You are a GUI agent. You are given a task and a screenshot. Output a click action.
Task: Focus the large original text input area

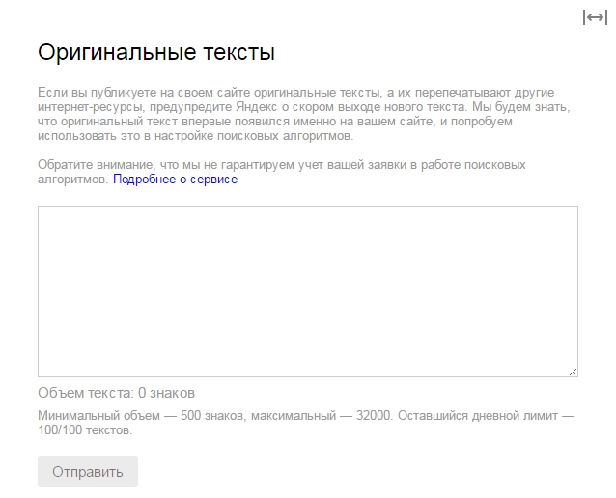tap(308, 291)
